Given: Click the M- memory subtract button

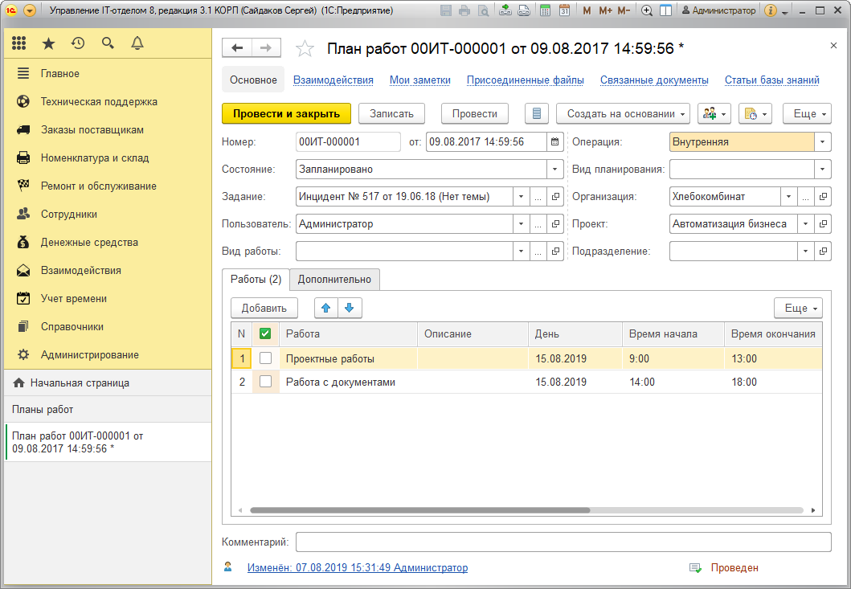Looking at the screenshot, I should click(x=624, y=10).
